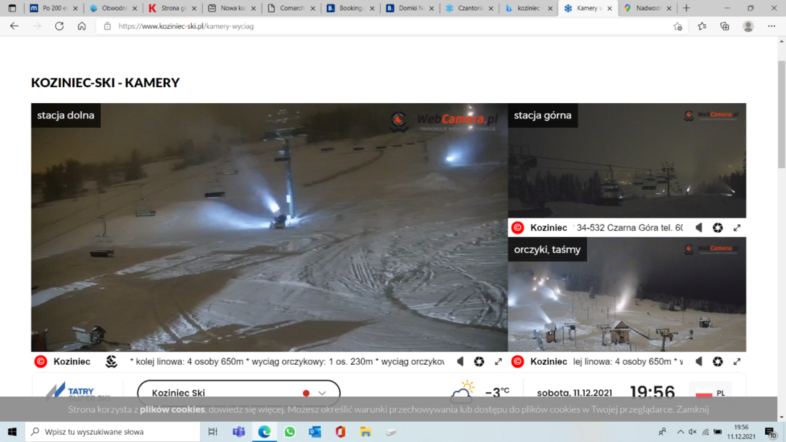Switch to the Domki N tab
This screenshot has width=786, height=442.
click(x=410, y=8)
